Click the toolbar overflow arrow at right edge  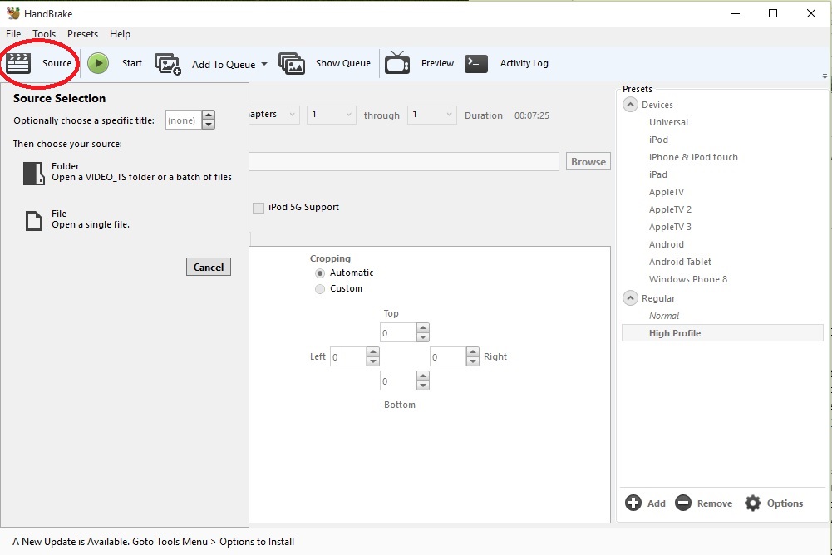825,76
